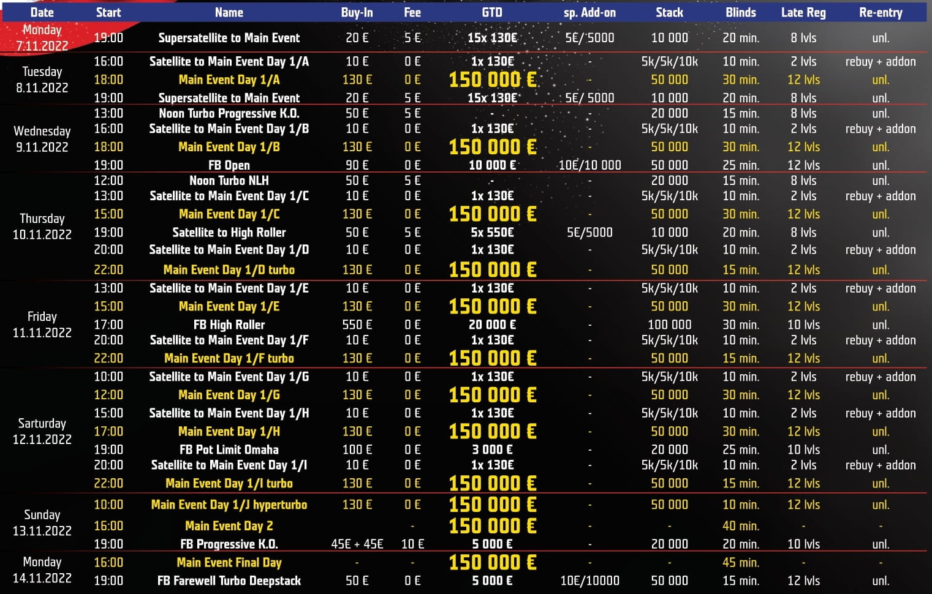Click the Date column header

pyautogui.click(x=42, y=12)
